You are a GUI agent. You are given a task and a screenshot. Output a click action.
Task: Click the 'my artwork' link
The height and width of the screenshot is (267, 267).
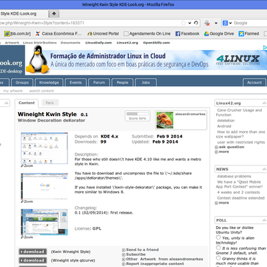(13, 91)
